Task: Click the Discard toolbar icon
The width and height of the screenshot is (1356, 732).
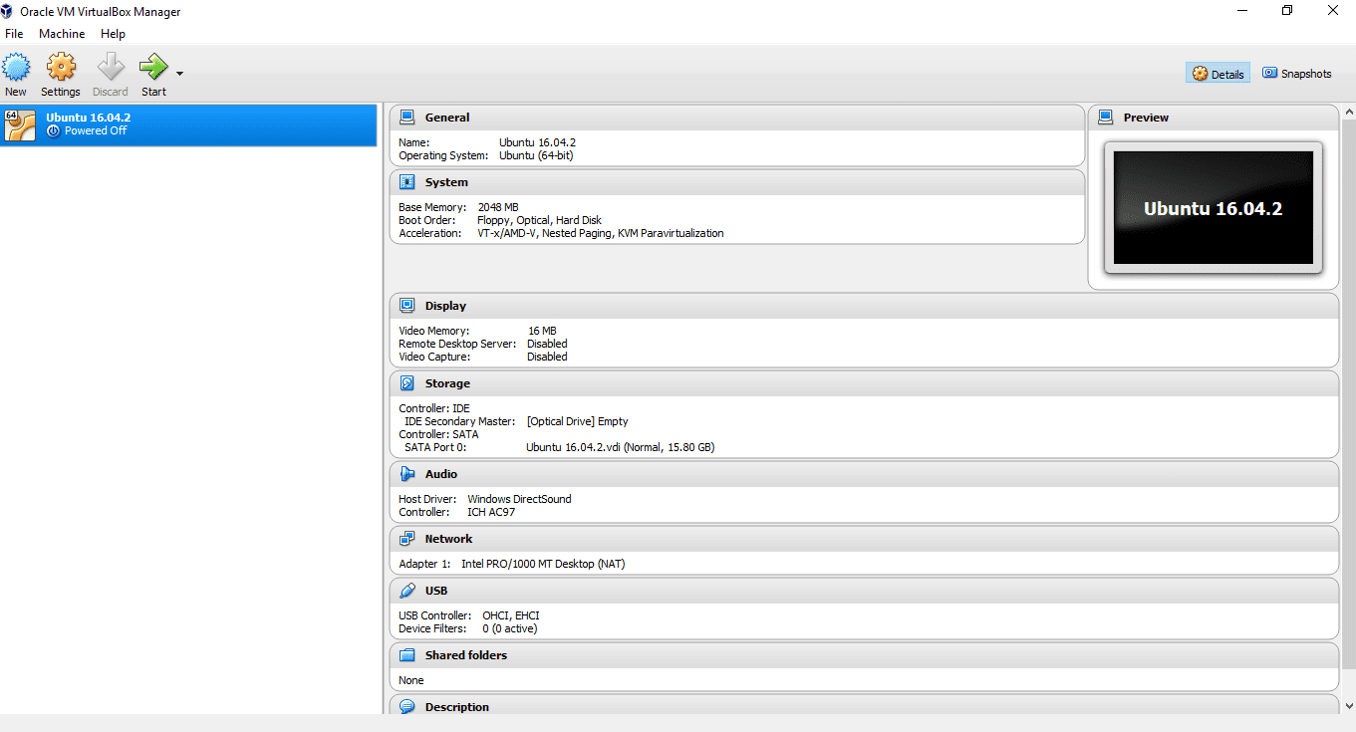Action: click(x=110, y=68)
